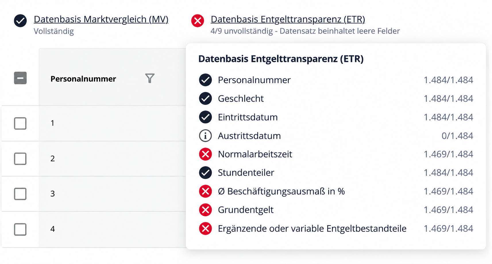Tick the checkbox for row 4

(x=20, y=229)
